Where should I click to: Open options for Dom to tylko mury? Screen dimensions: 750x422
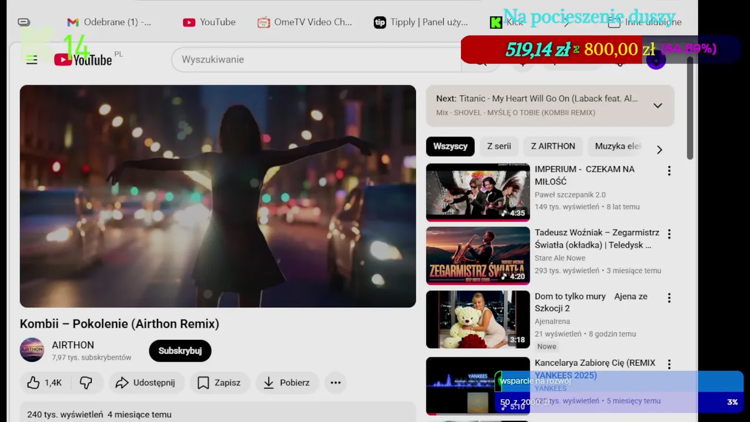(x=669, y=298)
